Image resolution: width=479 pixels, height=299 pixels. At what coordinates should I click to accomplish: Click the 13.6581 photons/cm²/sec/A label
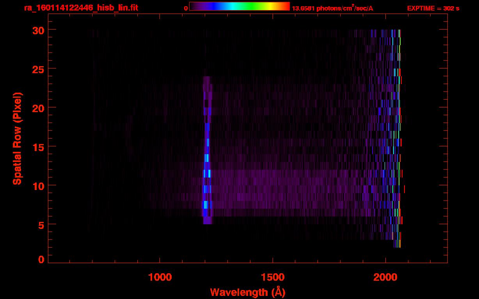point(332,8)
